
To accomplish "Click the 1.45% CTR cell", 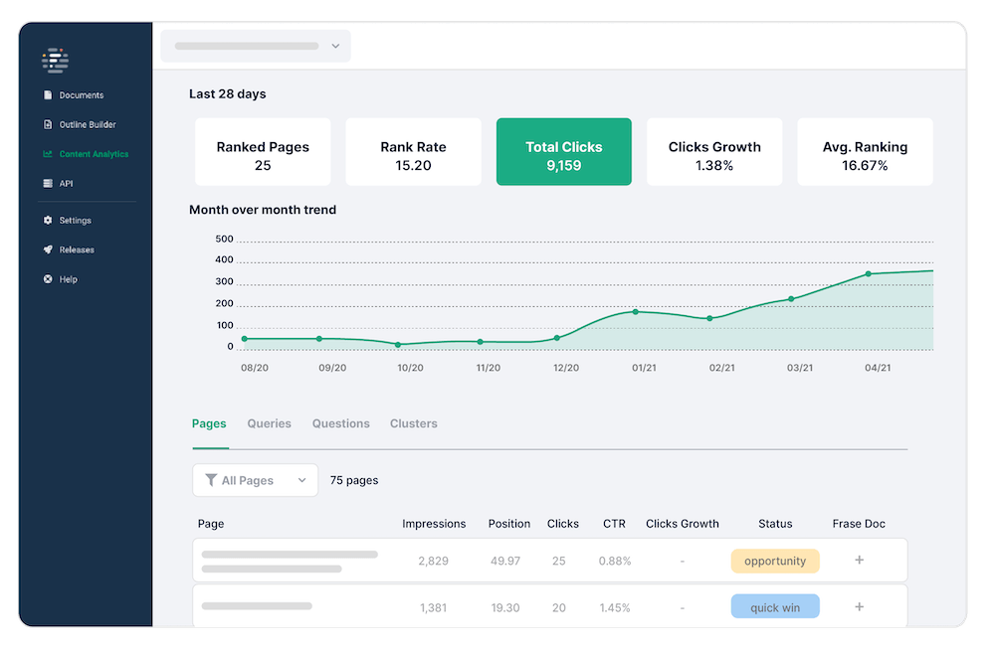I will tap(615, 607).
